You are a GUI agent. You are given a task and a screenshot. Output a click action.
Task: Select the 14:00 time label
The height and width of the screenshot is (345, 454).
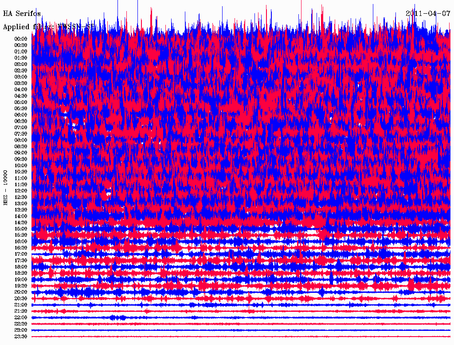click(21, 216)
